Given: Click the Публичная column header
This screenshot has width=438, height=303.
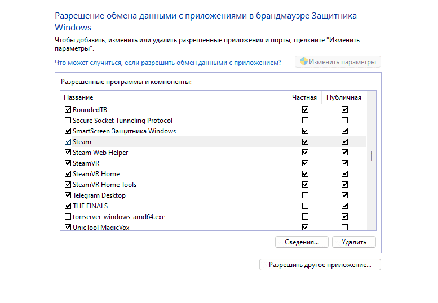Looking at the screenshot, I should [344, 98].
